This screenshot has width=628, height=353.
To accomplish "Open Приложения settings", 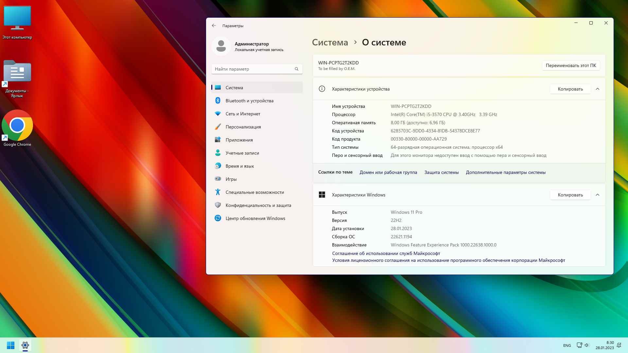I will [239, 140].
